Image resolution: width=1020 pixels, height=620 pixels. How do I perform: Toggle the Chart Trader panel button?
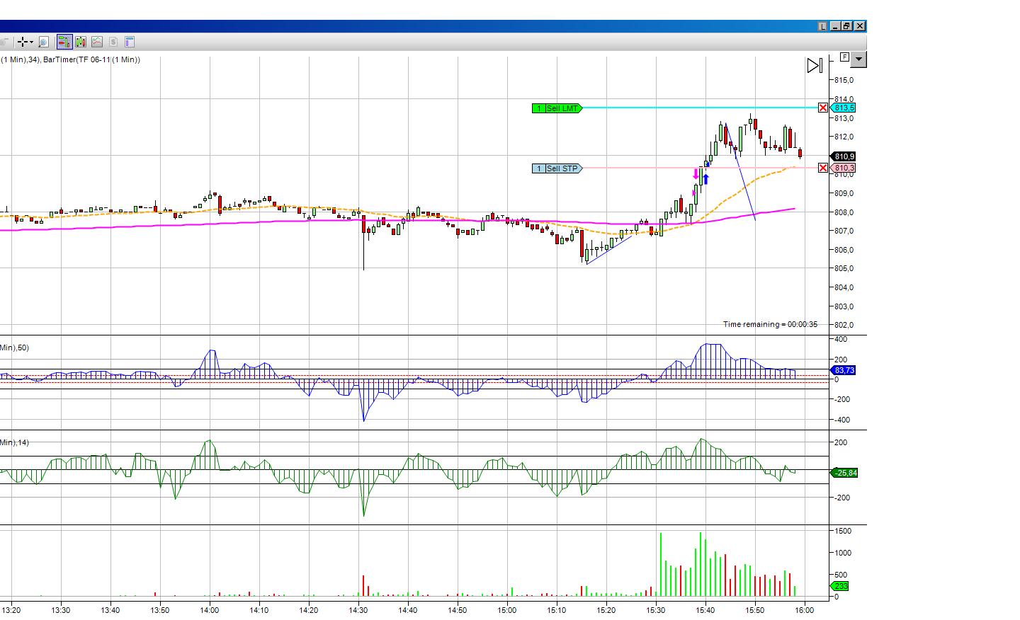click(x=64, y=42)
